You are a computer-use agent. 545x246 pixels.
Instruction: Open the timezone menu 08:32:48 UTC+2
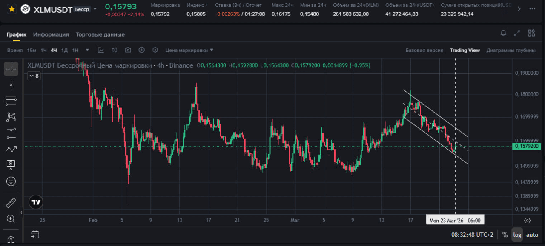click(473, 235)
